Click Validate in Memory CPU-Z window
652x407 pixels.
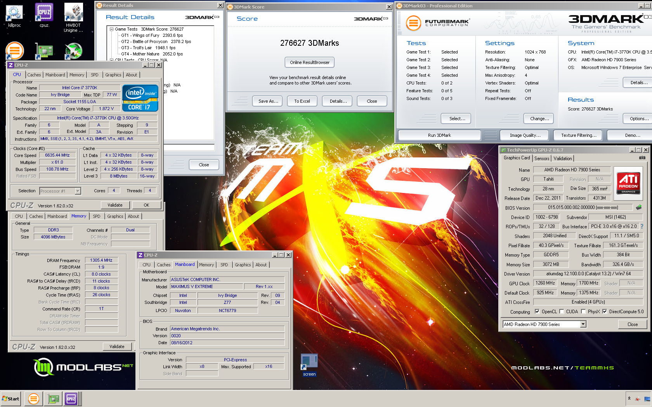(117, 347)
